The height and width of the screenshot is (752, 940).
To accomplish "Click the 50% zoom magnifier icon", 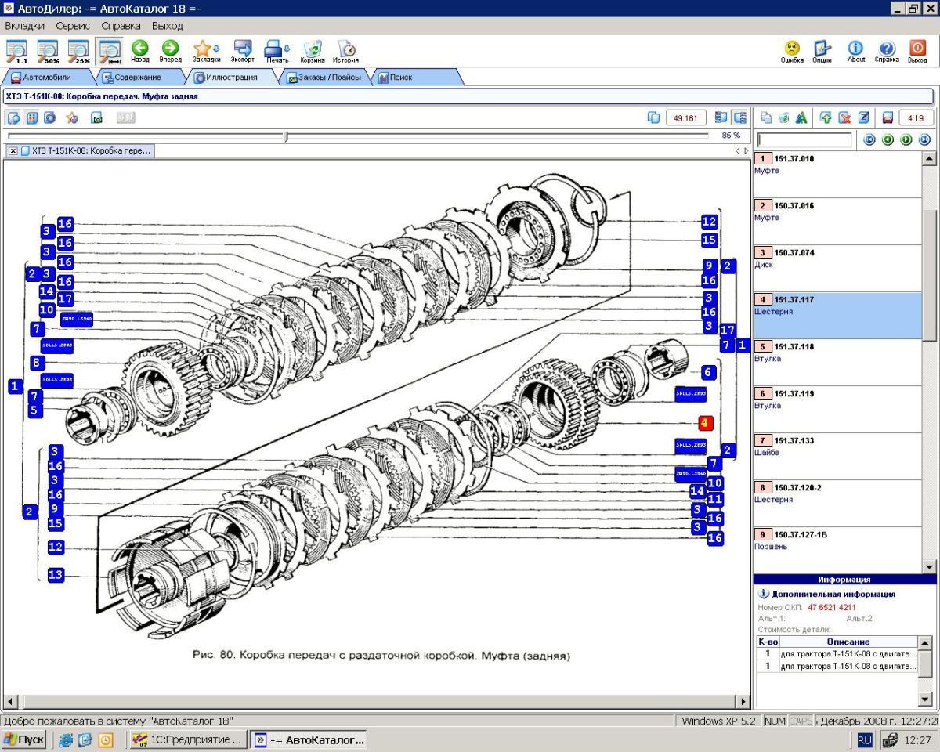I will click(x=48, y=51).
